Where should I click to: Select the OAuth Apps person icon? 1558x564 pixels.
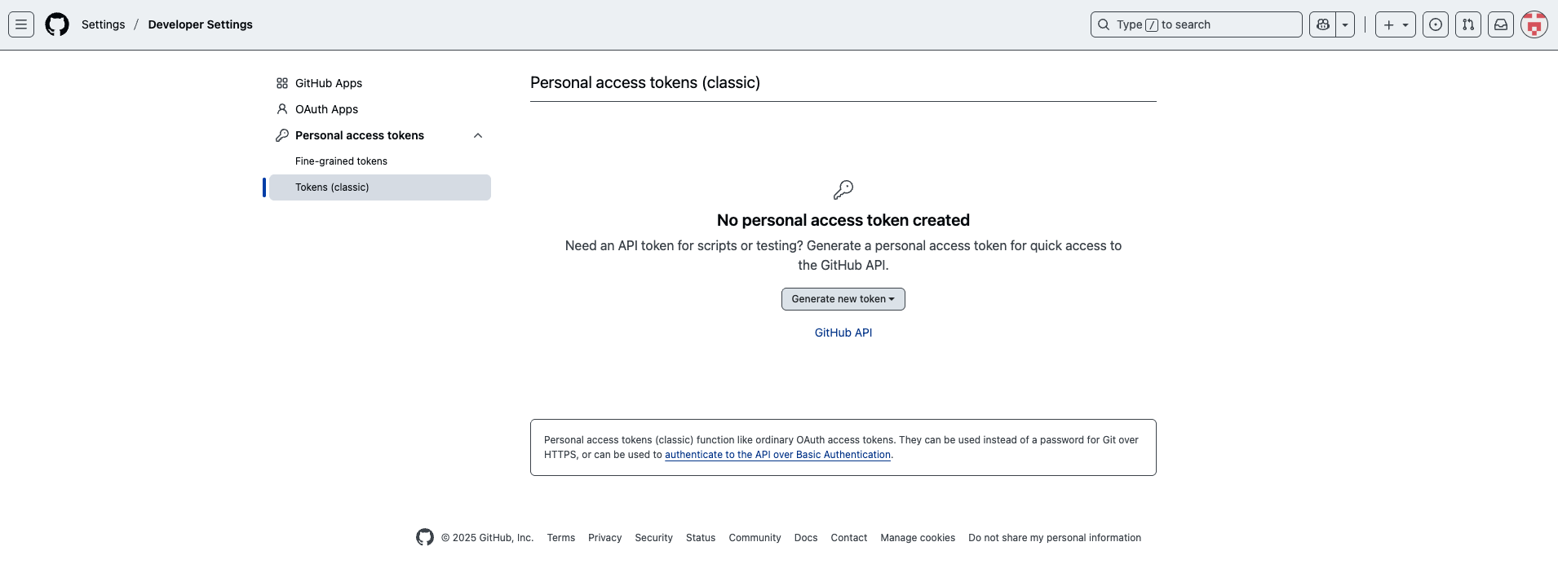281,108
